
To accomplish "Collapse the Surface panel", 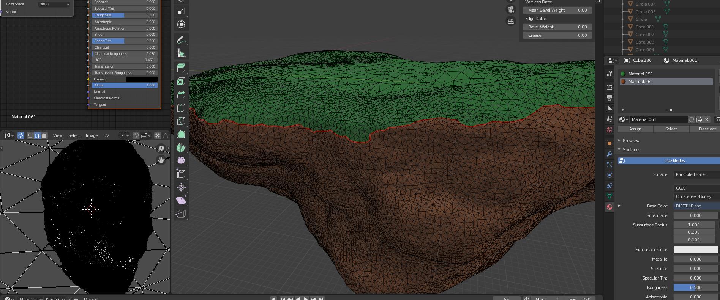I will 619,149.
